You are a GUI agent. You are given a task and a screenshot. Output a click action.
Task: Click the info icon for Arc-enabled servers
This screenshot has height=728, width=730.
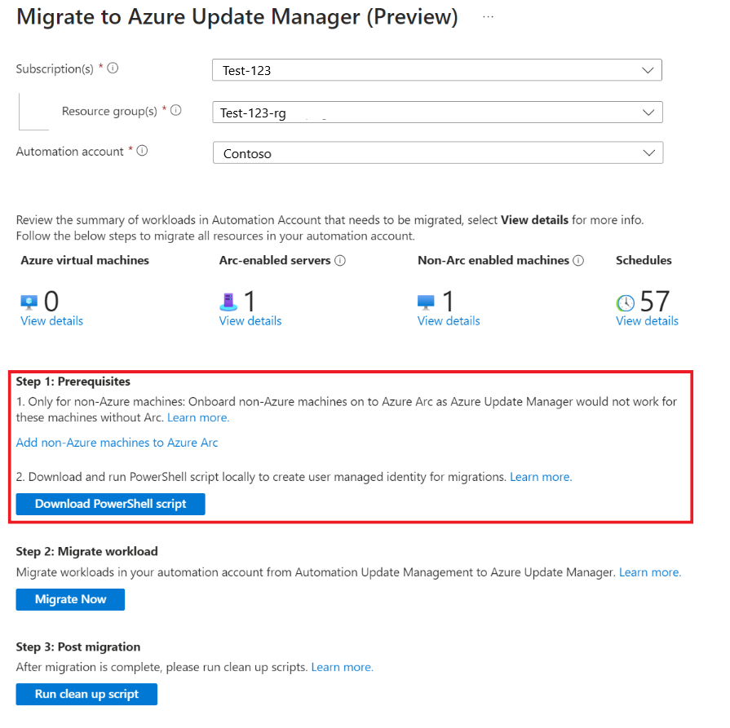[x=340, y=260]
